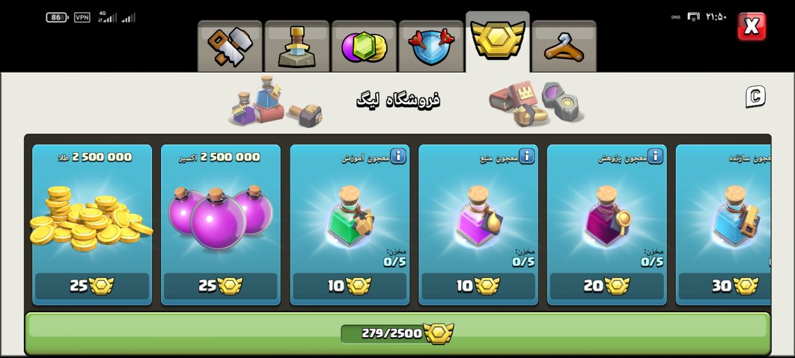795x358 pixels.
Task: Show info for the research potion
Action: click(x=655, y=156)
